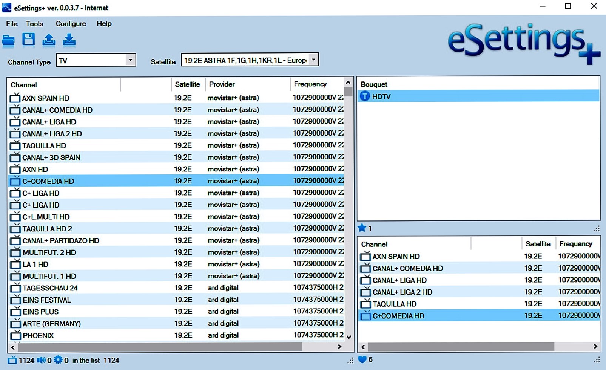Click TV icon beside AXN SPAIN HD in main list
606x370 pixels.
[15, 98]
